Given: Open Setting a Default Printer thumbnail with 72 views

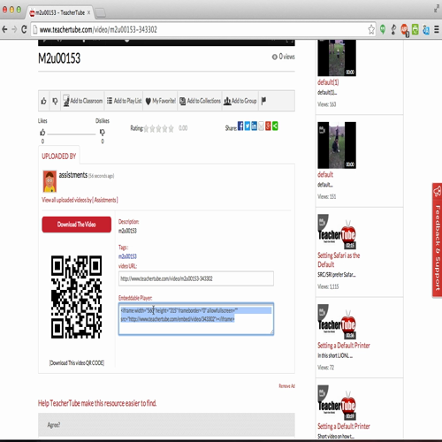Looking at the screenshot, I should [337, 322].
